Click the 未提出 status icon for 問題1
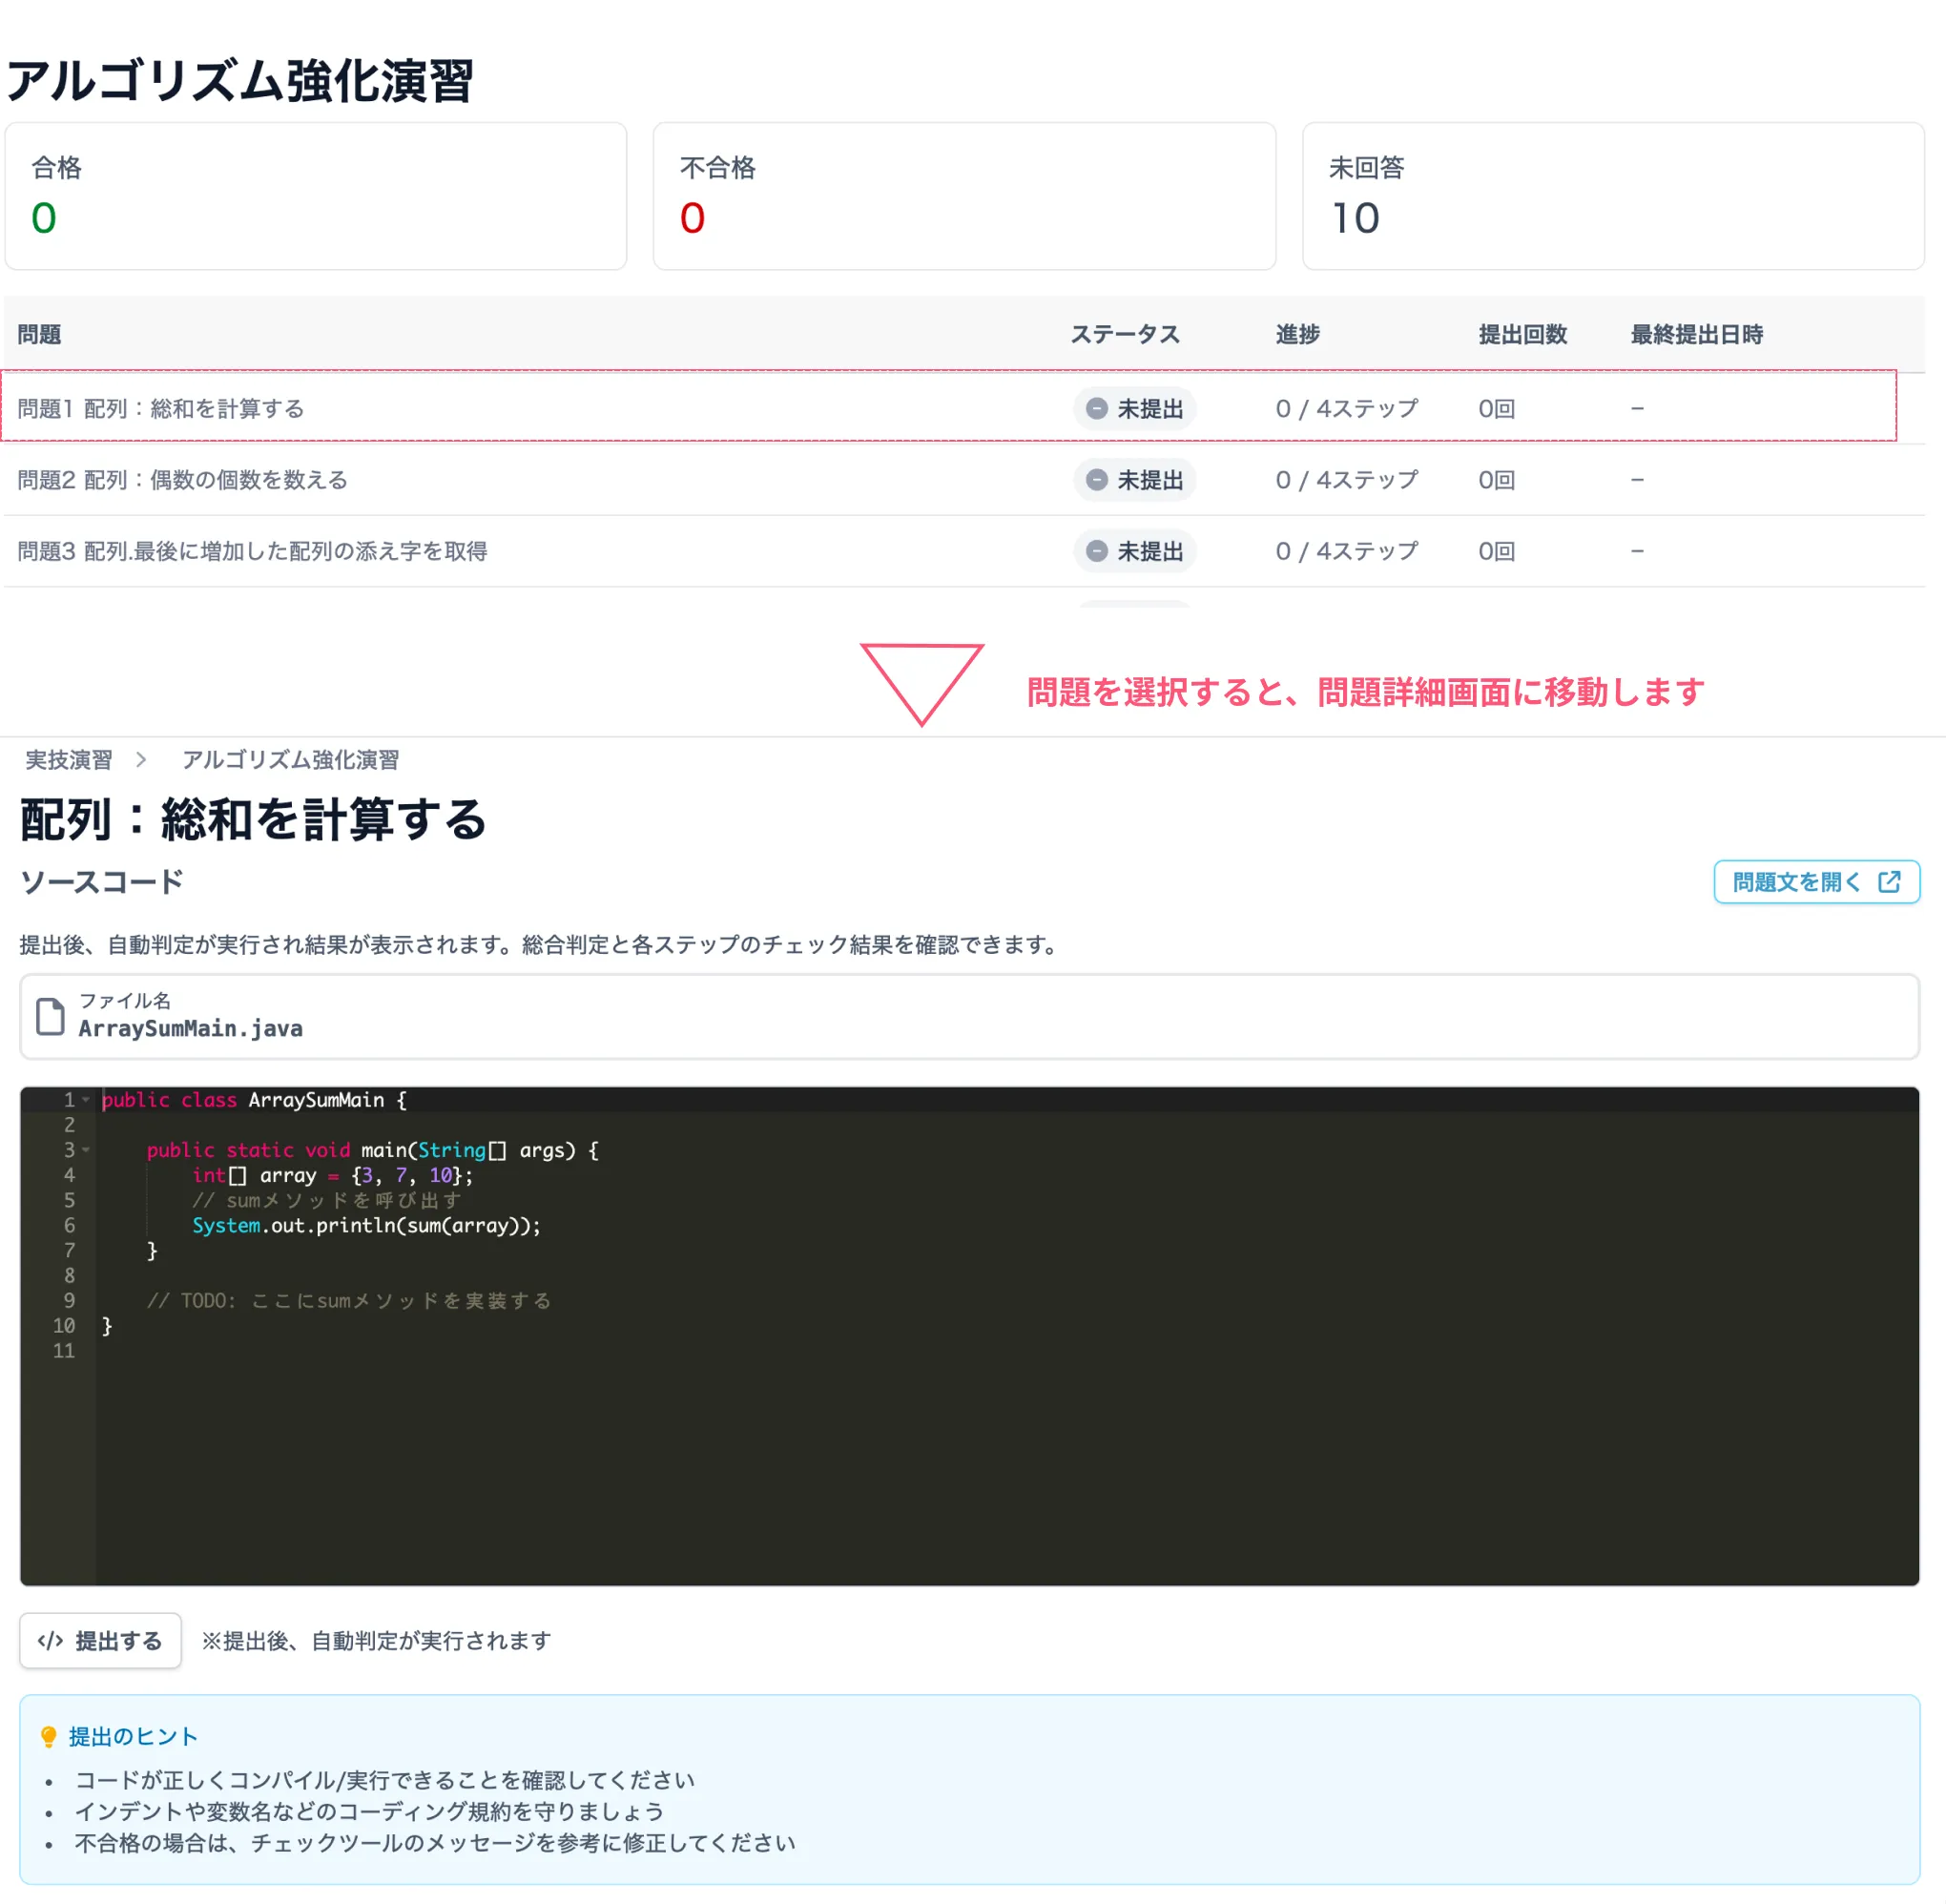1946x1904 pixels. [1096, 408]
